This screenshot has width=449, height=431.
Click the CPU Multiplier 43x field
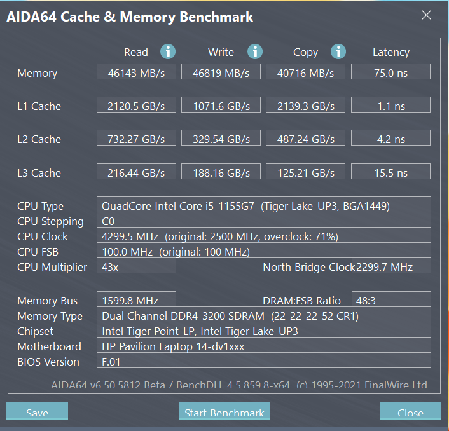(x=137, y=266)
